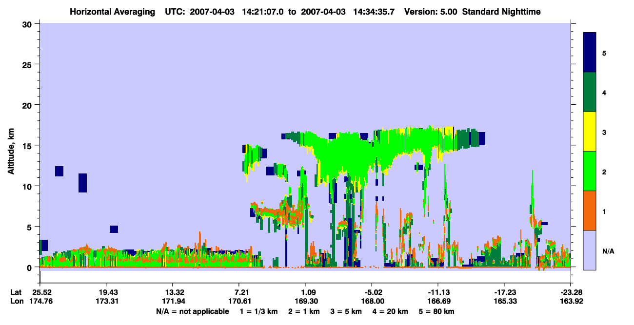Image resolution: width=634 pixels, height=325 pixels.
Task: Click latitude value -23.28
Action: pos(571,292)
